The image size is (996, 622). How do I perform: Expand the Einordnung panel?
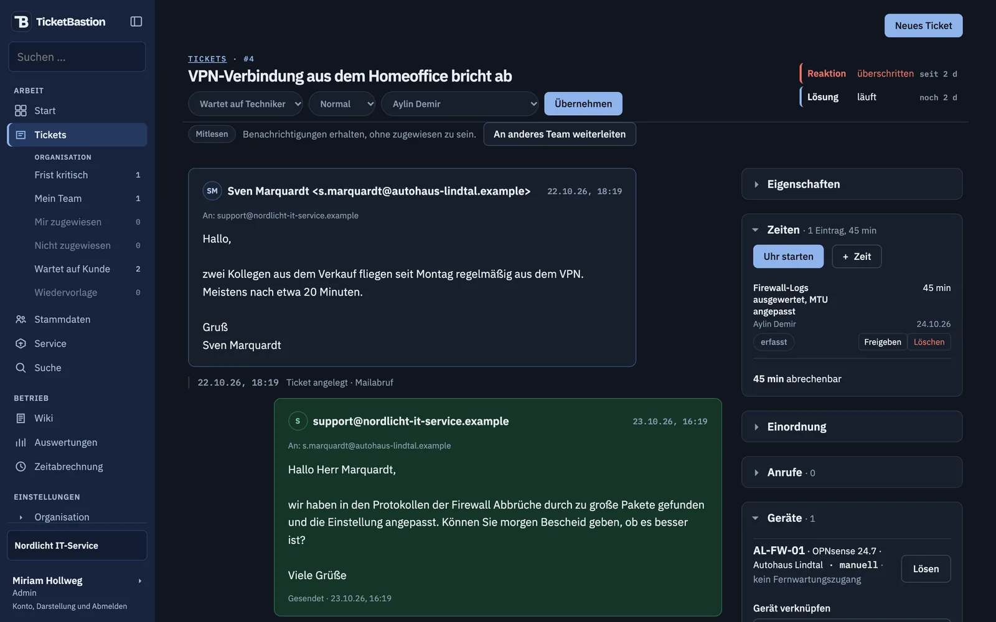click(x=852, y=427)
